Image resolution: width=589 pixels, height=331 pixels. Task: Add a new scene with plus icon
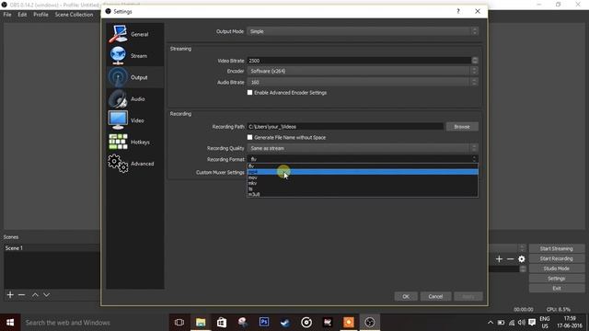point(10,295)
